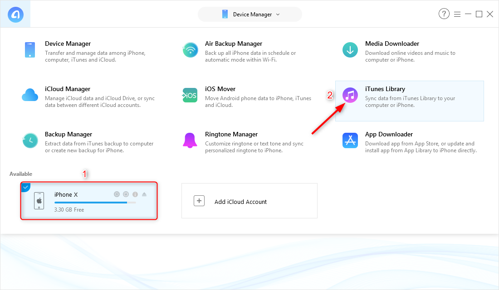
Task: Click the Device Manager phone icon
Action: point(30,50)
